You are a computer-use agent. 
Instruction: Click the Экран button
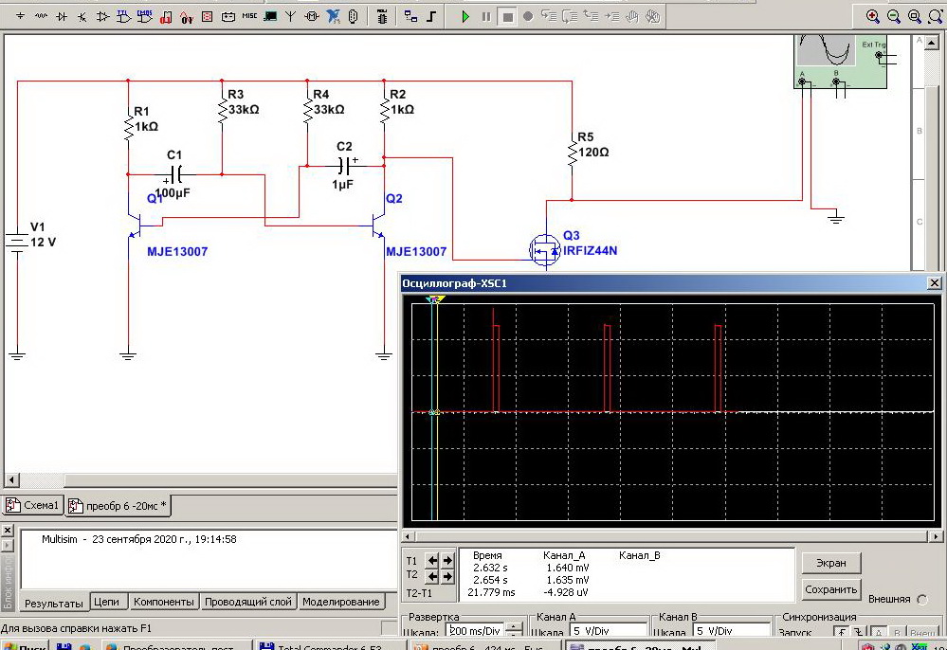click(830, 563)
